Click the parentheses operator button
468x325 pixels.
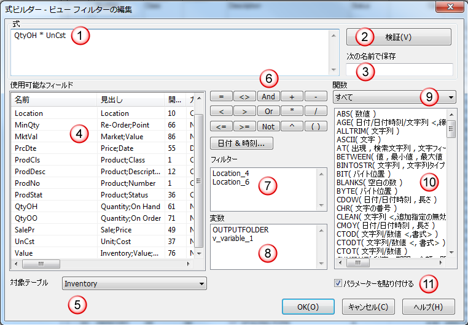click(315, 126)
